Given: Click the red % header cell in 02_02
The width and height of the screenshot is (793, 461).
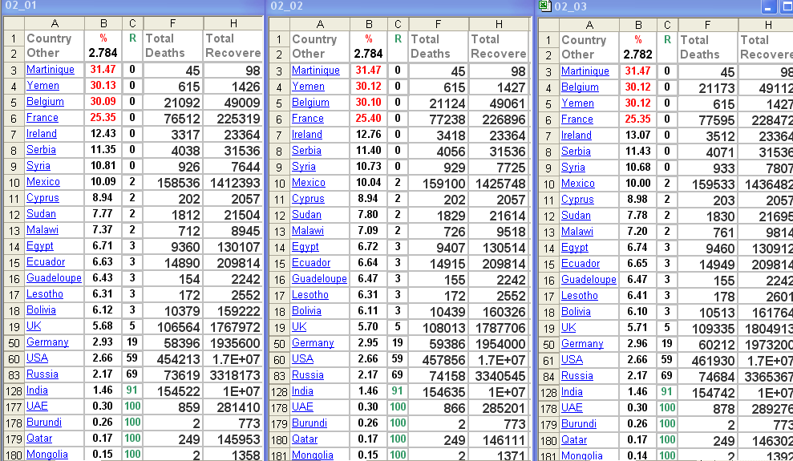Looking at the screenshot, I should (x=369, y=39).
